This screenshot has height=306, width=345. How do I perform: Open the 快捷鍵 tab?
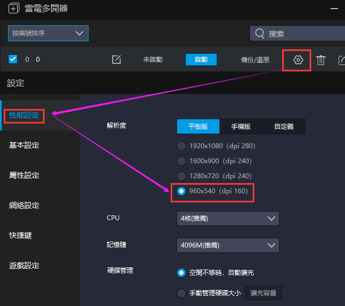20,236
